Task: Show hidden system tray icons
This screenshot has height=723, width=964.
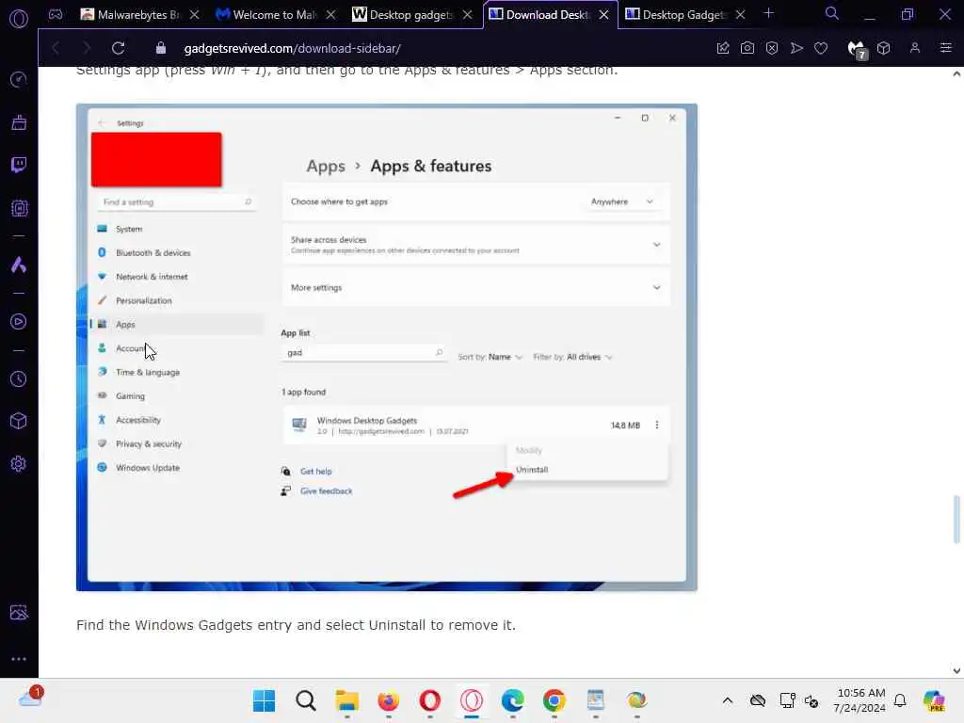Action: click(x=728, y=700)
